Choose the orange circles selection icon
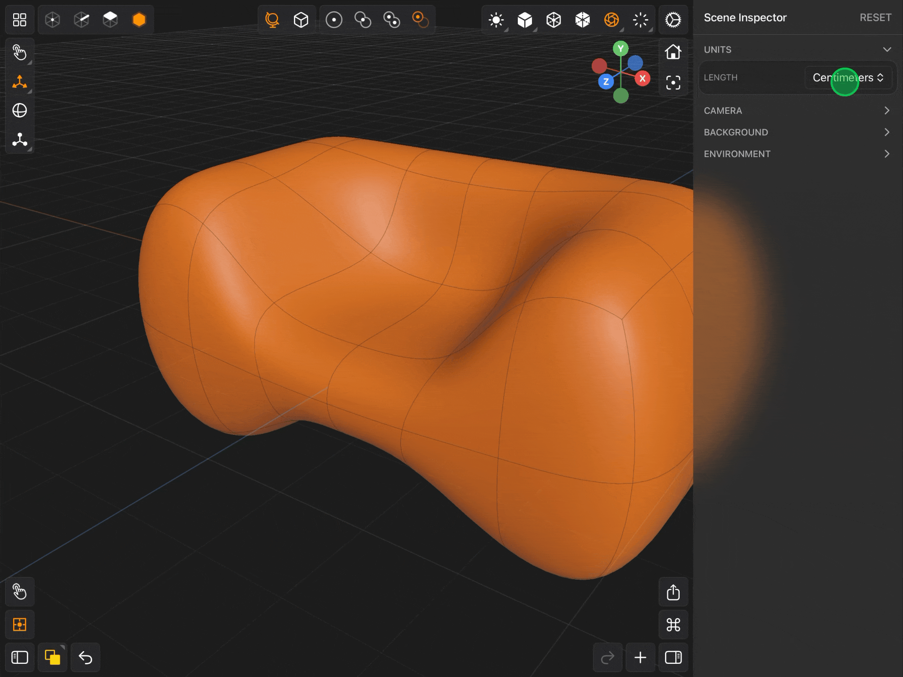The width and height of the screenshot is (903, 677). pos(420,20)
